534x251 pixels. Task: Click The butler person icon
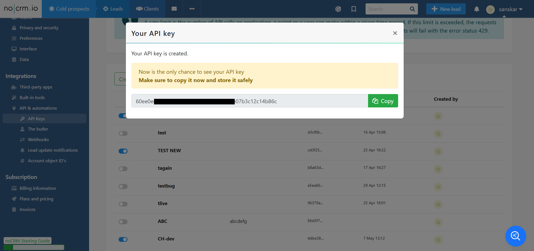[x=22, y=129]
